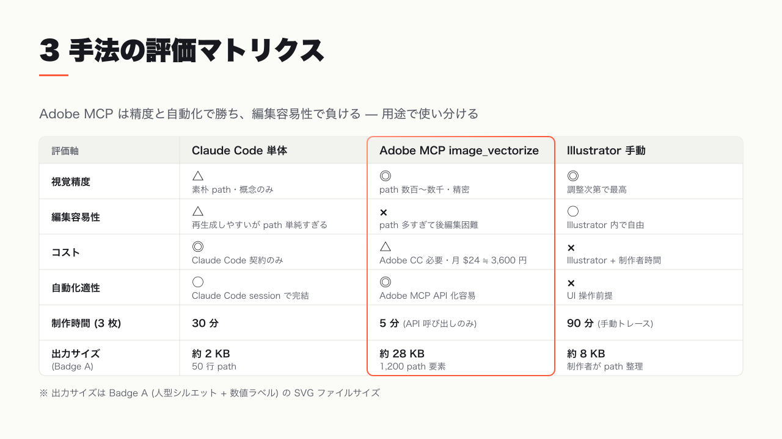Click the double-circle mark above 'path 数百〜数千・精密'

click(385, 176)
